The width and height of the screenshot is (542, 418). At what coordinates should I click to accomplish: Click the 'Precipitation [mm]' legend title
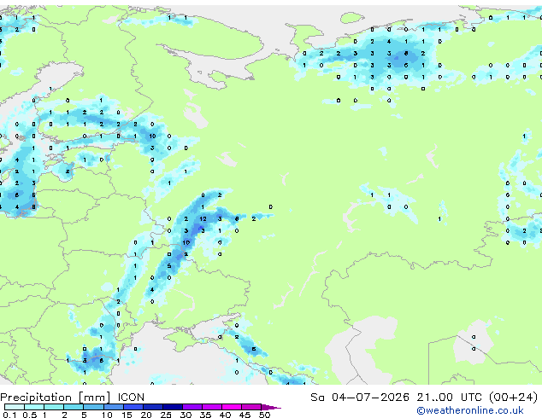pos(56,398)
